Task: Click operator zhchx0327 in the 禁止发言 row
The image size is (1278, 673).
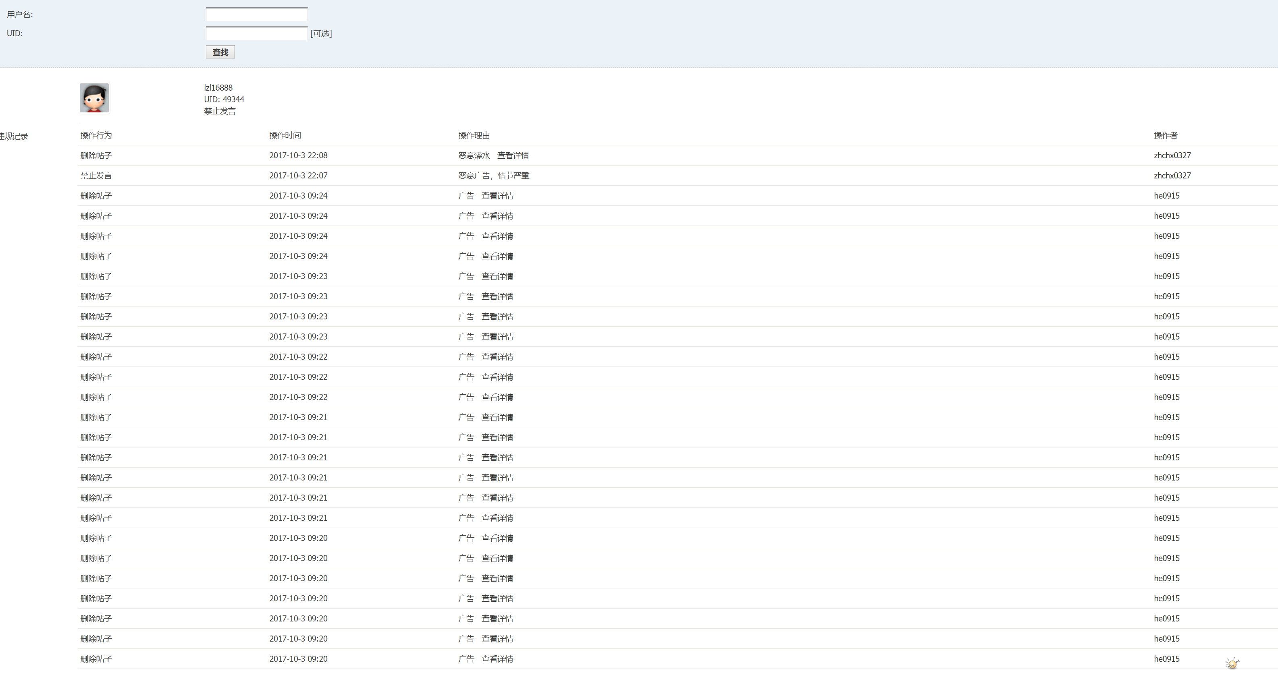Action: point(1172,176)
